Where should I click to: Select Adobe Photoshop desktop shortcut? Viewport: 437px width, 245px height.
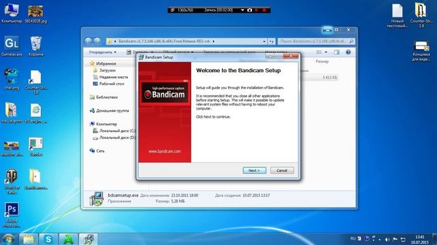coord(12,215)
